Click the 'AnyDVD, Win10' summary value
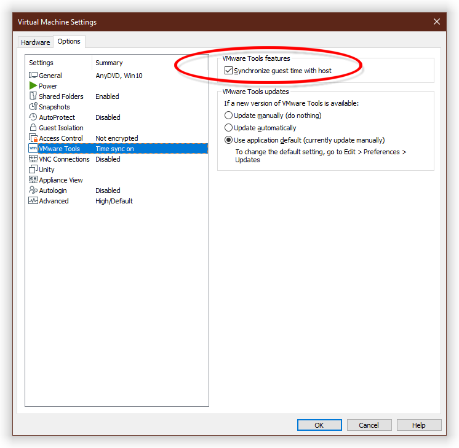 [x=119, y=76]
